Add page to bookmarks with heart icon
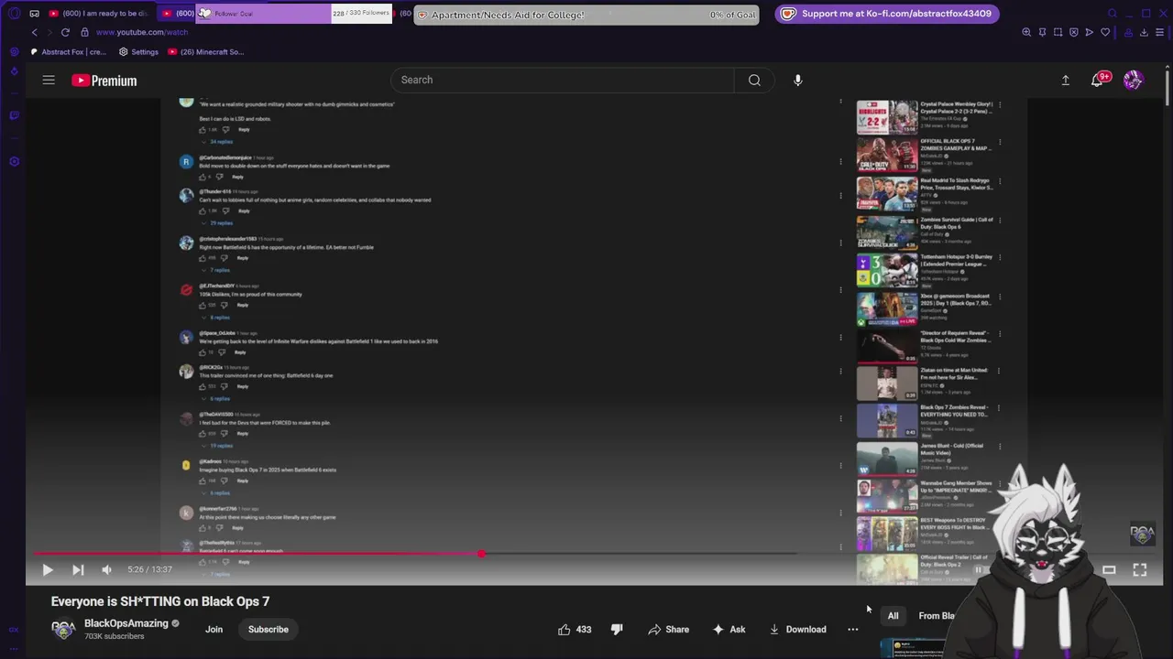Image resolution: width=1173 pixels, height=659 pixels. [1105, 32]
